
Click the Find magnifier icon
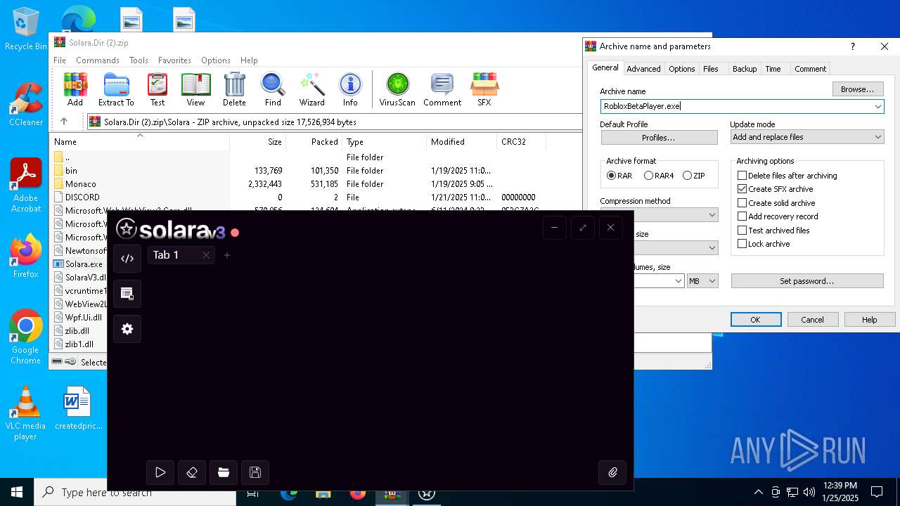pos(273,89)
